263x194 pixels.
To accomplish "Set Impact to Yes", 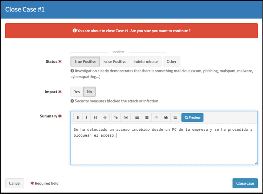I will (77, 92).
